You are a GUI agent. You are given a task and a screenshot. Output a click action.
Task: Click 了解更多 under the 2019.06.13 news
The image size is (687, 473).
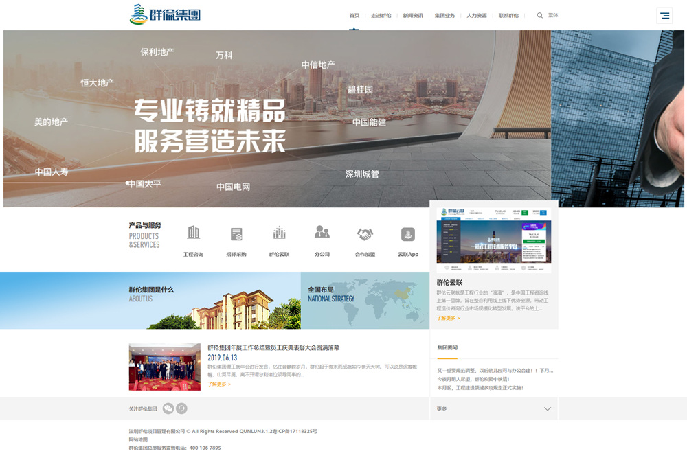tap(219, 384)
